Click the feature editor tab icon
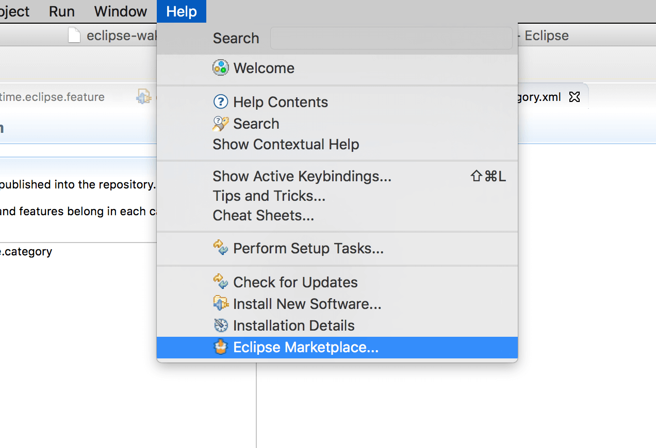This screenshot has height=448, width=656. [143, 97]
